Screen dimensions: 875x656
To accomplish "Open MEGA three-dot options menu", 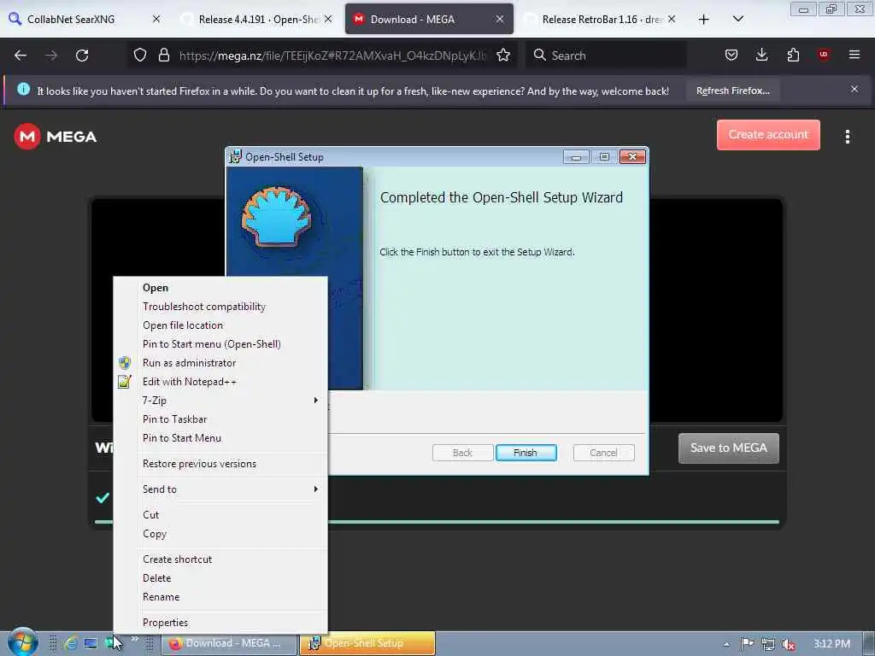I will tap(847, 136).
